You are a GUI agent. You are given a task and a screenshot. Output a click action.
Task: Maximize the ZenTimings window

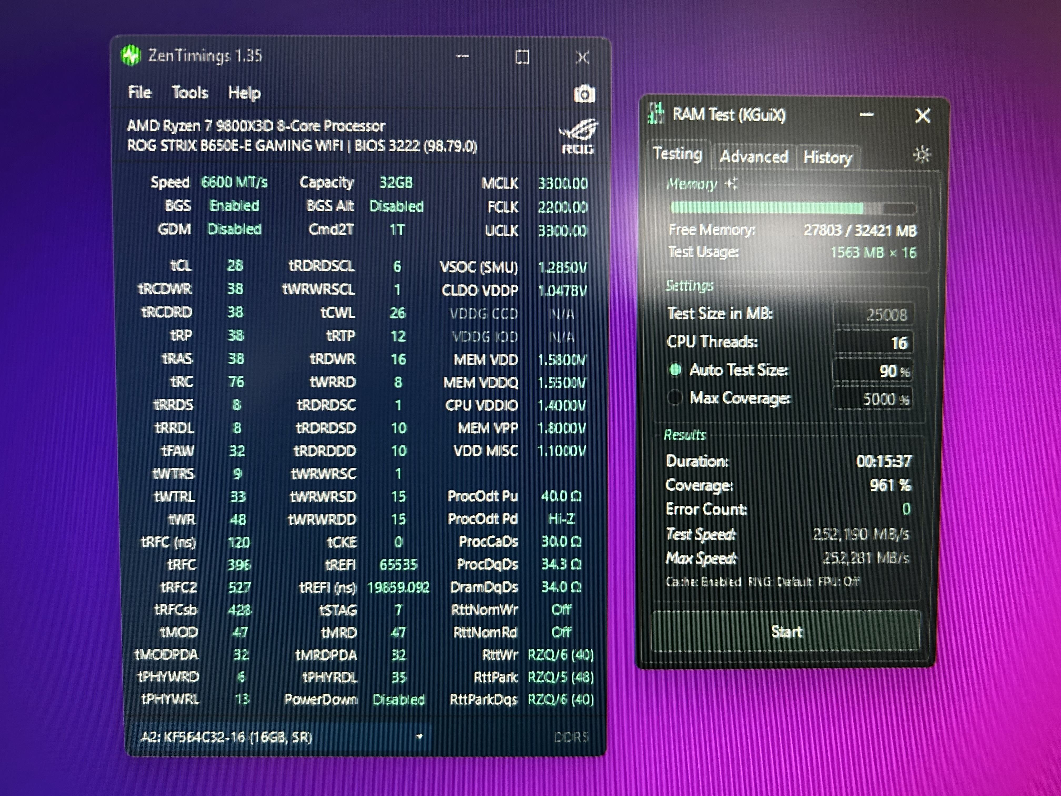(x=522, y=57)
